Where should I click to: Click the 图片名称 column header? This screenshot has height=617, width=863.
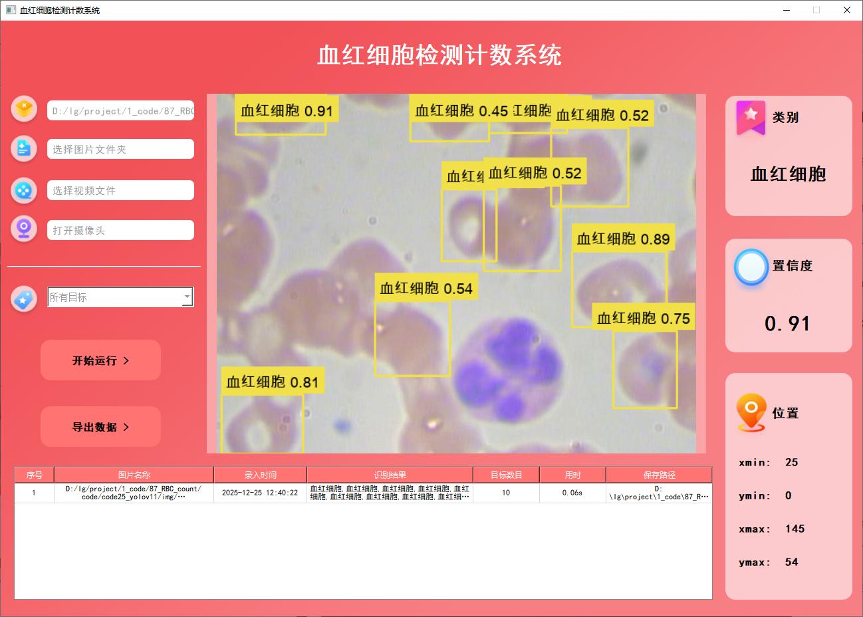pos(134,475)
